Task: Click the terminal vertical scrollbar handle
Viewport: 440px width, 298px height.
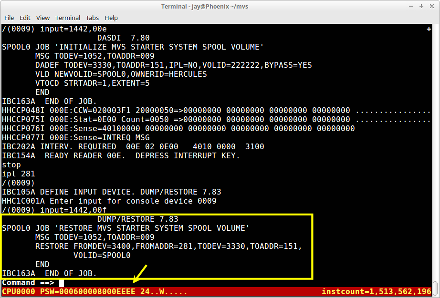Action: [x=435, y=289]
